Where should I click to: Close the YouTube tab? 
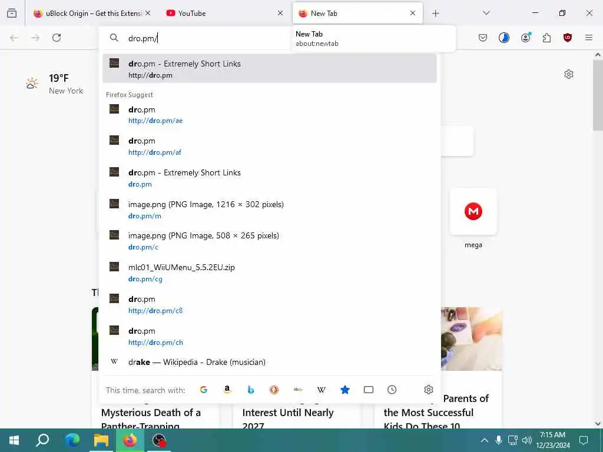(x=280, y=13)
